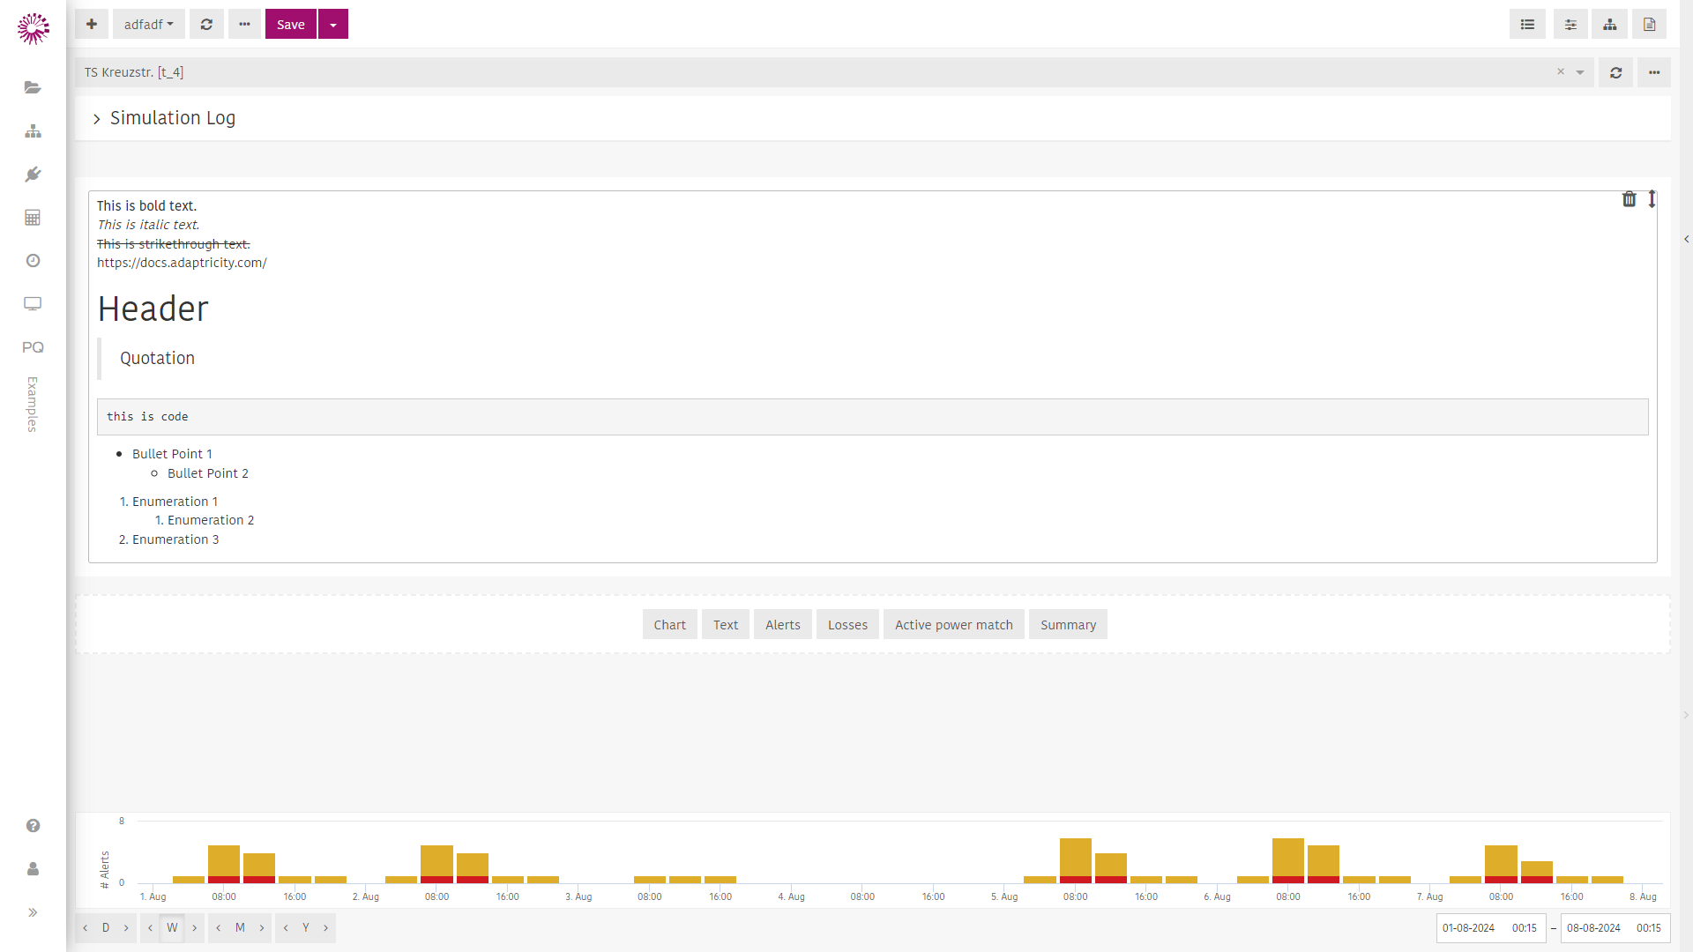1693x952 pixels.
Task: Open the element row three-dots menu
Action: pyautogui.click(x=1654, y=72)
